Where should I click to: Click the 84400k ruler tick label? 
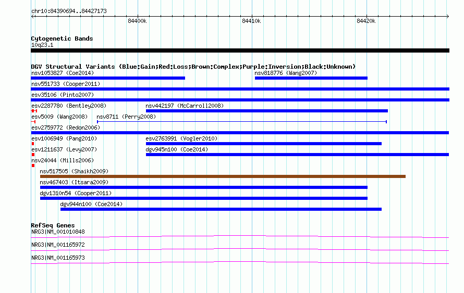(137, 21)
